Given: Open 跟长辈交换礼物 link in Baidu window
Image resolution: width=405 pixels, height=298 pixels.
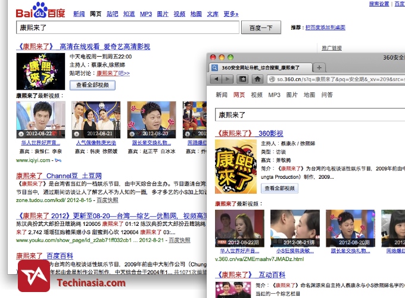Looking at the screenshot, I should (152, 142).
